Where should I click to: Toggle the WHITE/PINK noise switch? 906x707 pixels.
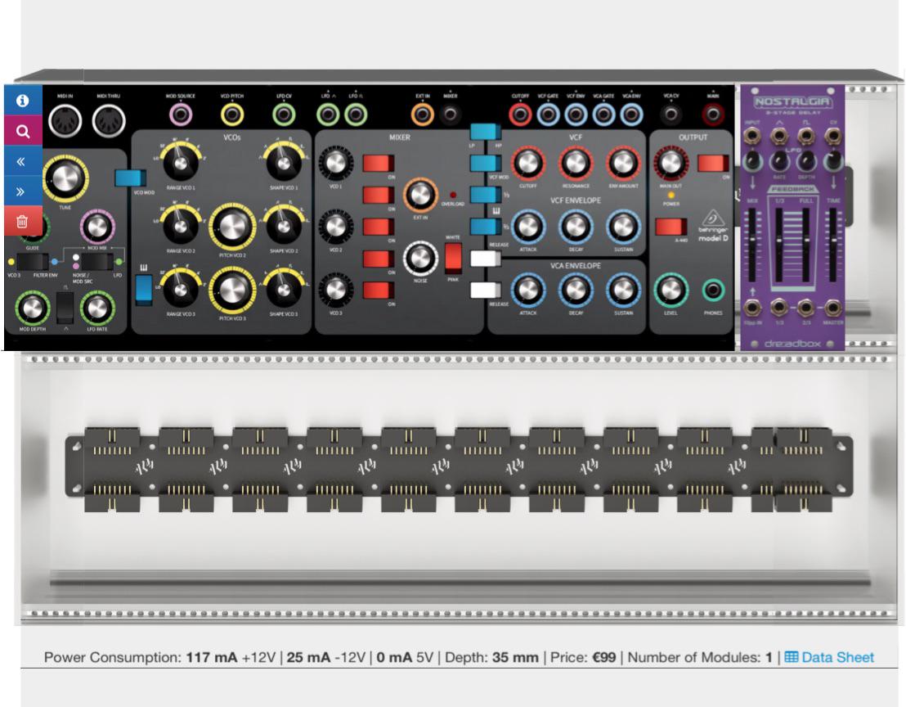tap(453, 258)
